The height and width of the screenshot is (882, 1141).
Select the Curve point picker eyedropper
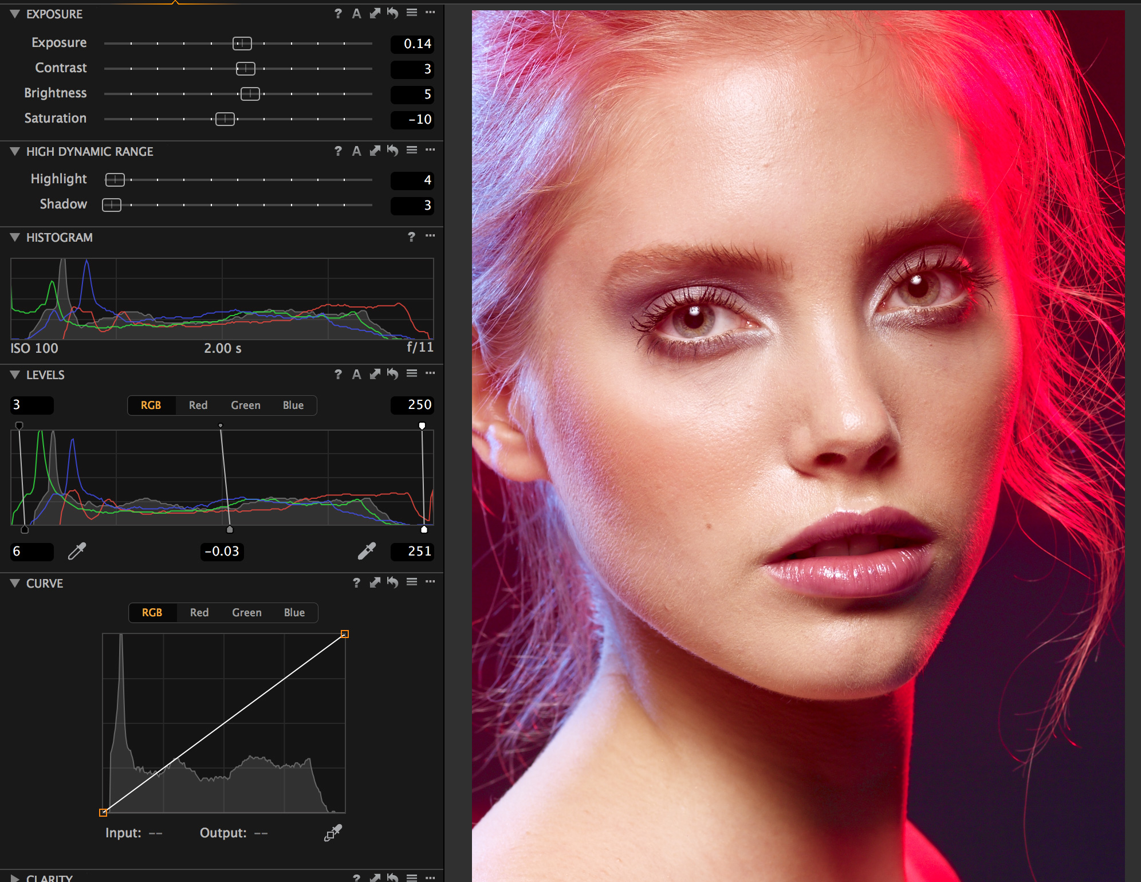coord(333,833)
